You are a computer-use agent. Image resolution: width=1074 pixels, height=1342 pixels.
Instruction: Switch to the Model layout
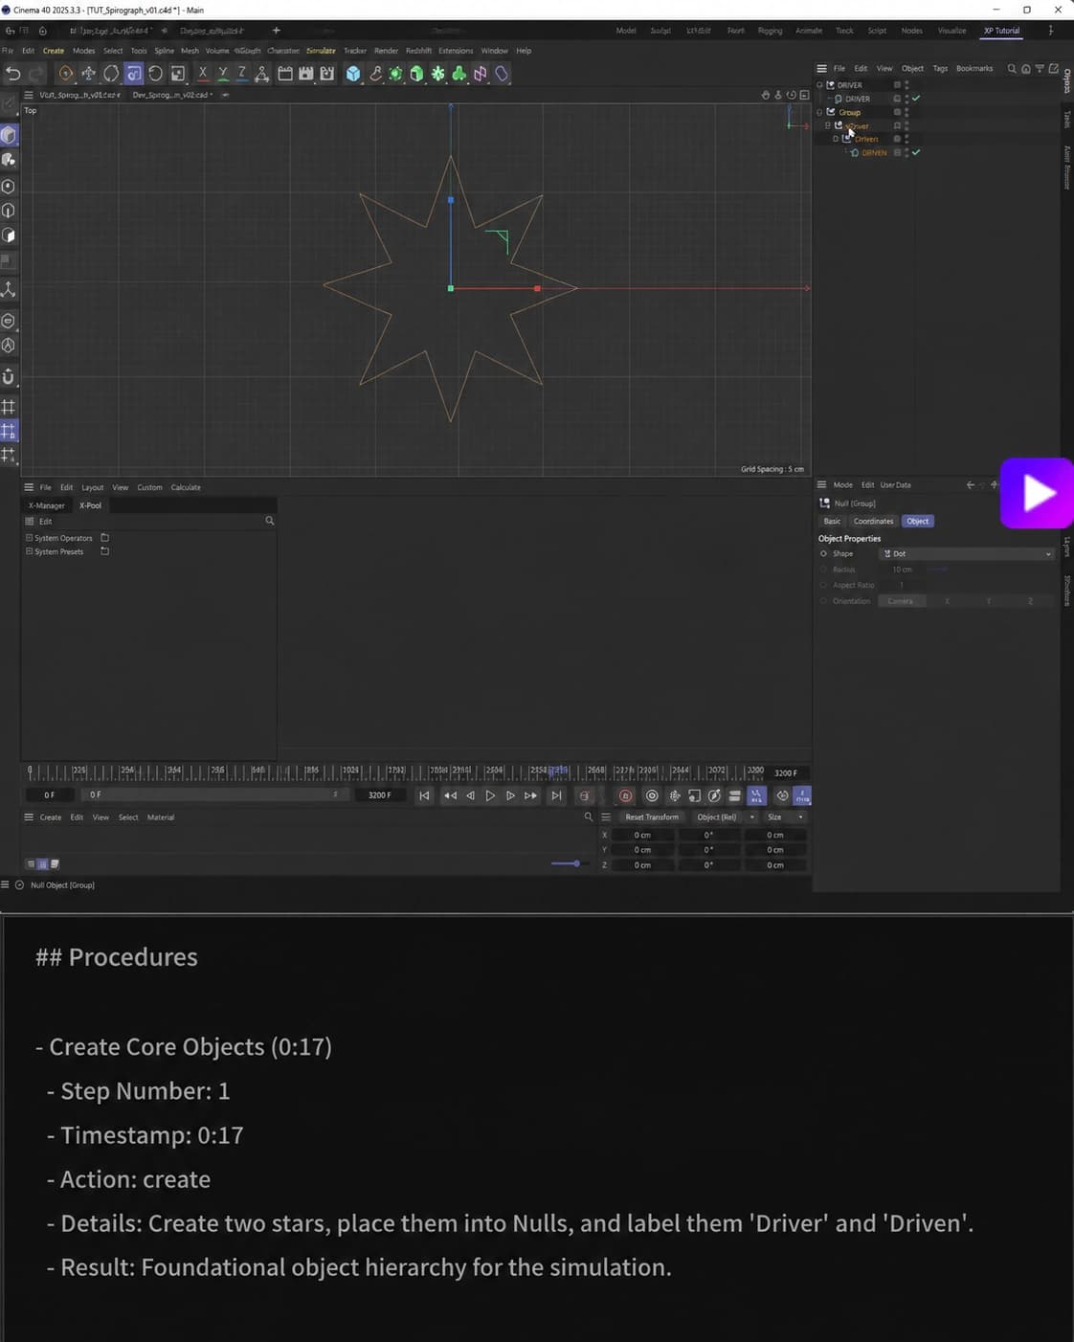(626, 31)
